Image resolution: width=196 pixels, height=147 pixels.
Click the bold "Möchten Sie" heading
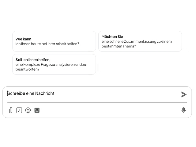pos(112,37)
